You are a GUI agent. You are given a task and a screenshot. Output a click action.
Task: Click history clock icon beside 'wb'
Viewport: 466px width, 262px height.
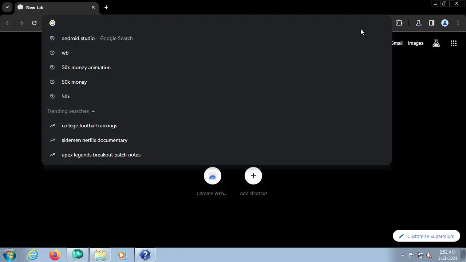click(x=52, y=53)
